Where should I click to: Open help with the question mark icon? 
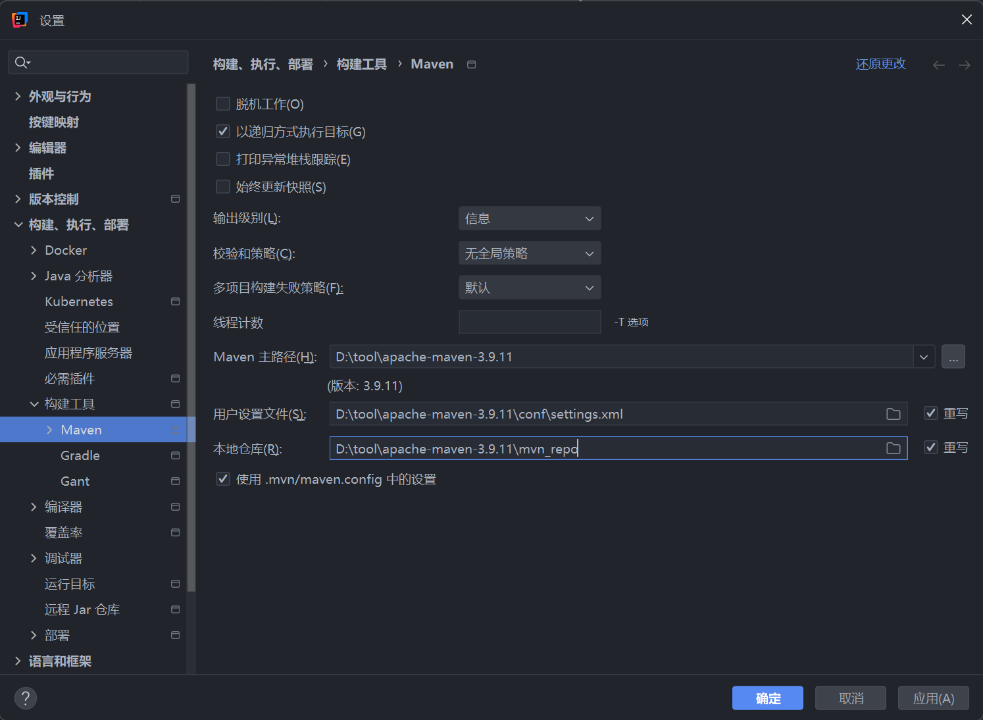coord(26,698)
